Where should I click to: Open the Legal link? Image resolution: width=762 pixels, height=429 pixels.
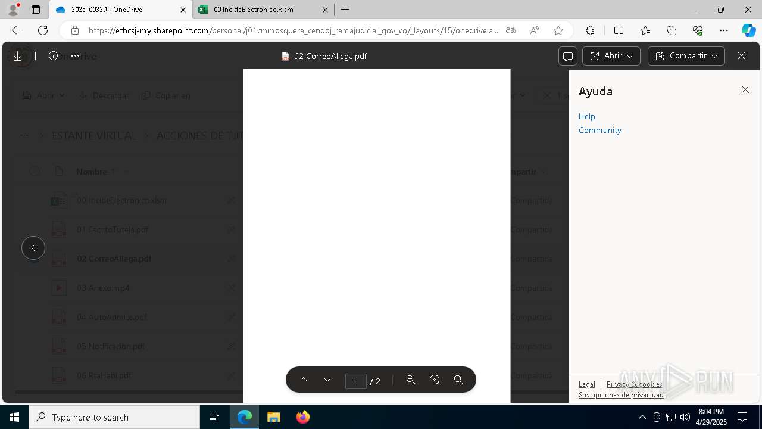coord(587,384)
